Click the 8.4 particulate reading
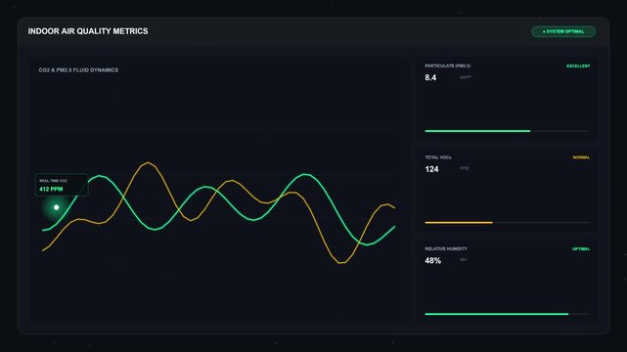The image size is (627, 352). [430, 77]
